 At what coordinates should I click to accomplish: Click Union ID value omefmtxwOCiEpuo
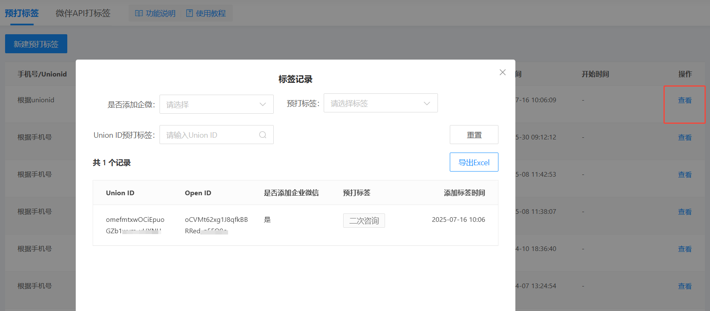point(135,219)
